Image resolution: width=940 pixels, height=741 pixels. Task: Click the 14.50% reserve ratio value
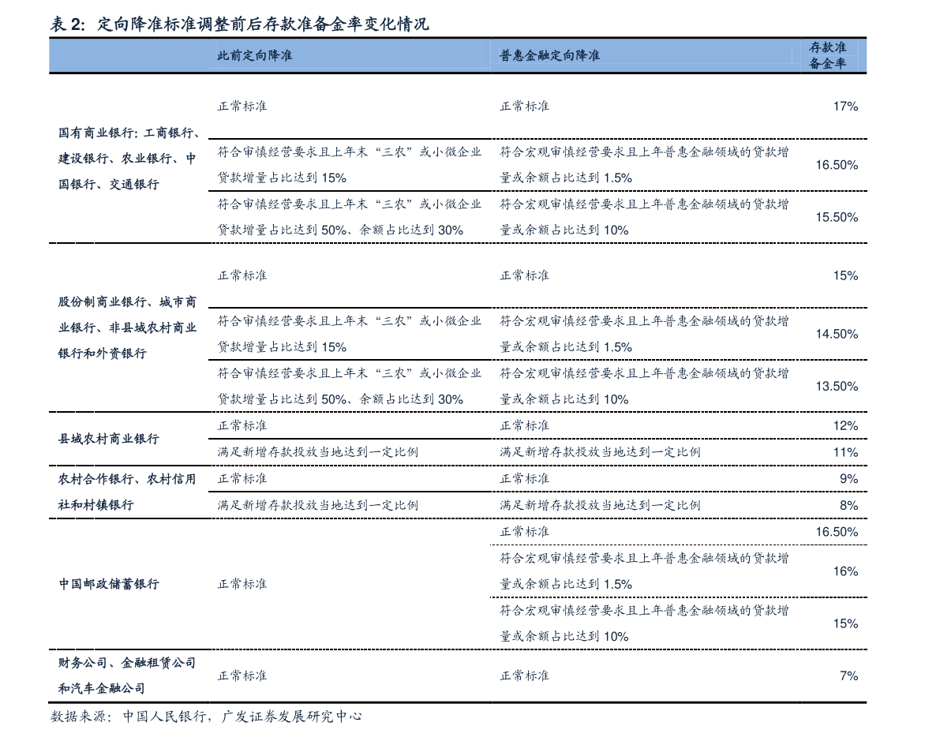837,334
